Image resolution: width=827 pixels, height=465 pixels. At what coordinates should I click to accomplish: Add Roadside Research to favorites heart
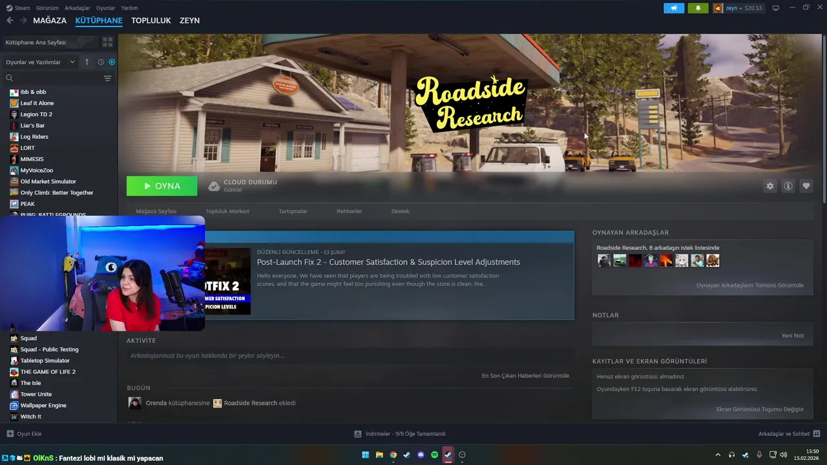(806, 186)
